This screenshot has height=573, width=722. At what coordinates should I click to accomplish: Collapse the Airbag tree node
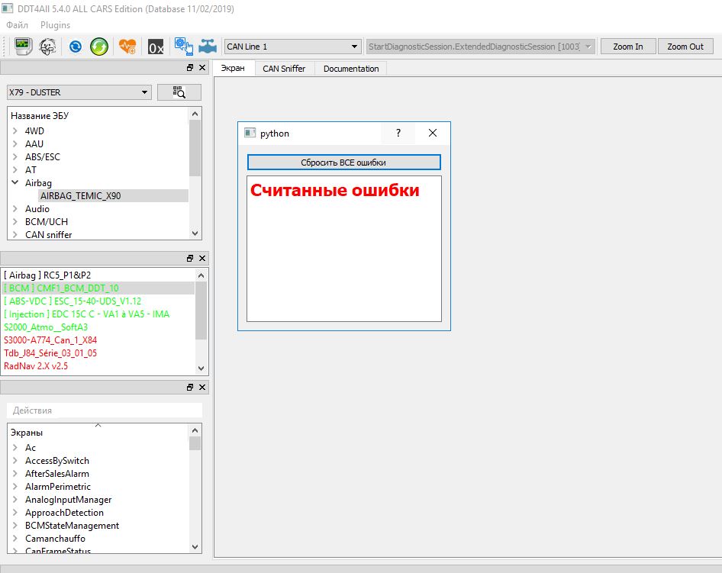pos(15,183)
